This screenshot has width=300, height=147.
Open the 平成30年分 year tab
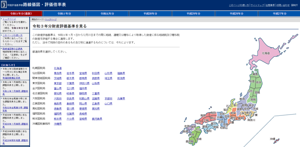151,14
